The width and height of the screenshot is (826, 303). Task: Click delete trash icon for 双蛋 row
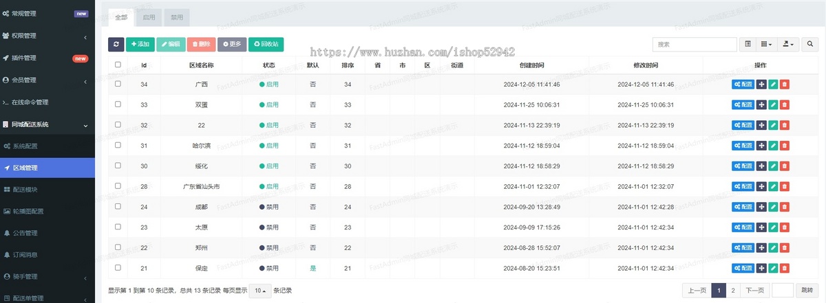(x=785, y=104)
